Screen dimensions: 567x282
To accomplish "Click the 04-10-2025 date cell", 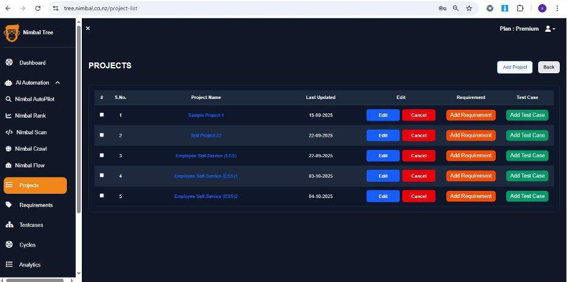I will 321,196.
